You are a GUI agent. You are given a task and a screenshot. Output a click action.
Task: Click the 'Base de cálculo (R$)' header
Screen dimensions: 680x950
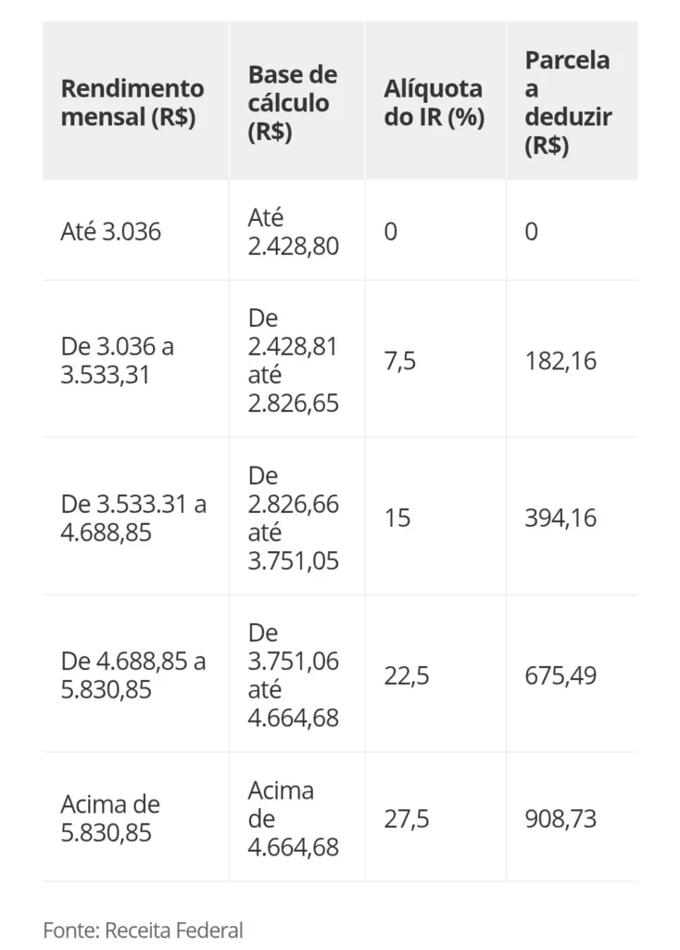[292, 102]
